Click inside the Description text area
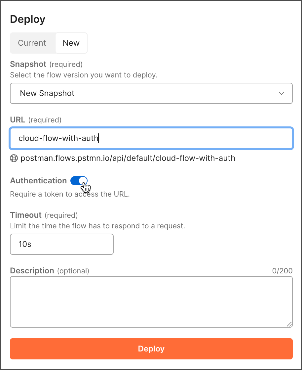Image resolution: width=302 pixels, height=370 pixels. click(151, 301)
